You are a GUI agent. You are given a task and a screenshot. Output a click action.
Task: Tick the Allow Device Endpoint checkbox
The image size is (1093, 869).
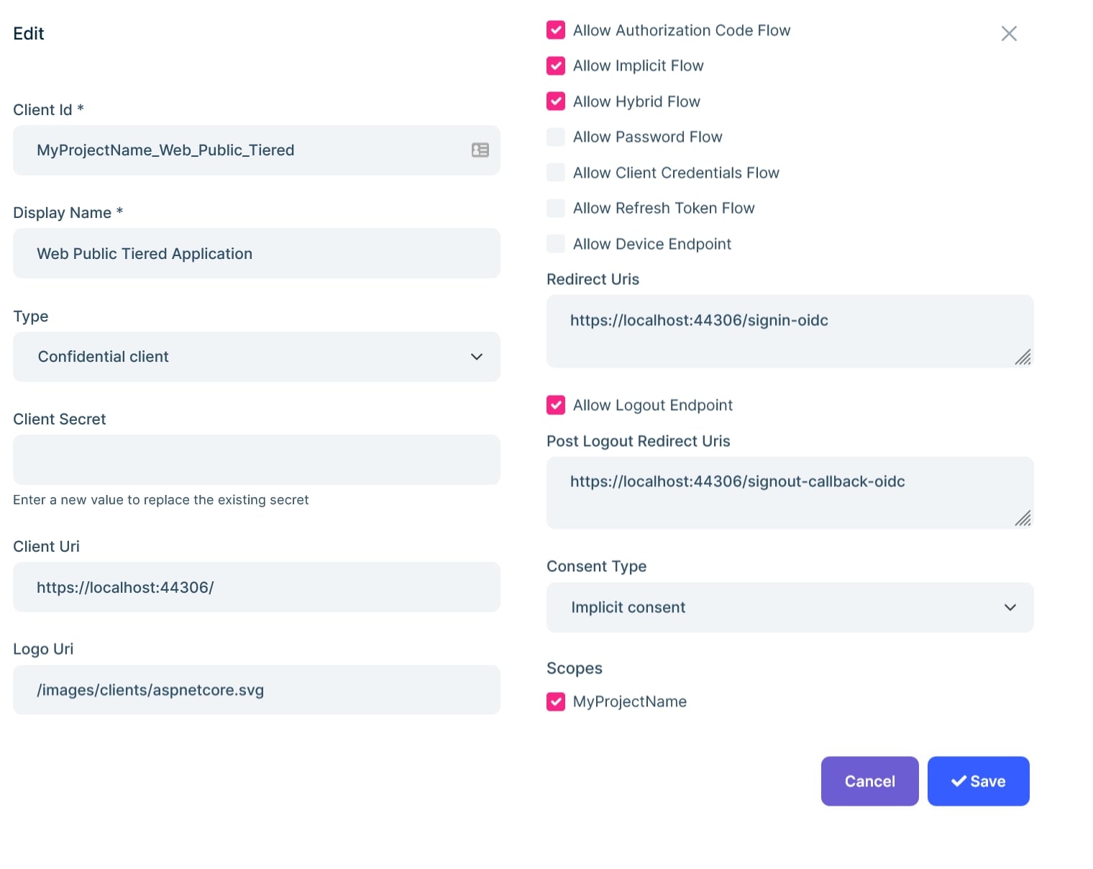pyautogui.click(x=556, y=244)
